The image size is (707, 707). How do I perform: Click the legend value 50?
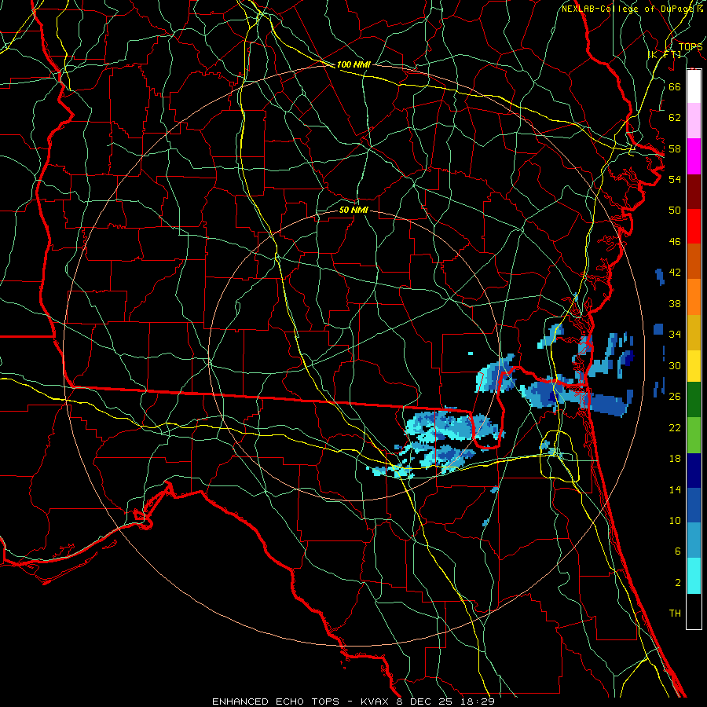pyautogui.click(x=675, y=210)
